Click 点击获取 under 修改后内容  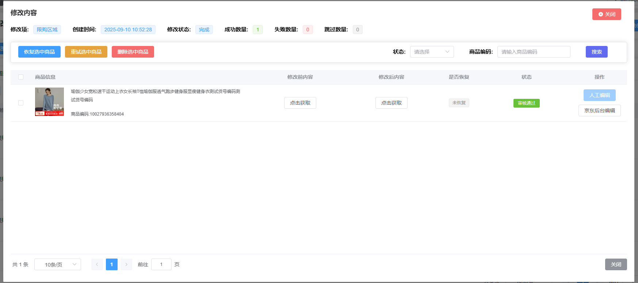(x=391, y=103)
